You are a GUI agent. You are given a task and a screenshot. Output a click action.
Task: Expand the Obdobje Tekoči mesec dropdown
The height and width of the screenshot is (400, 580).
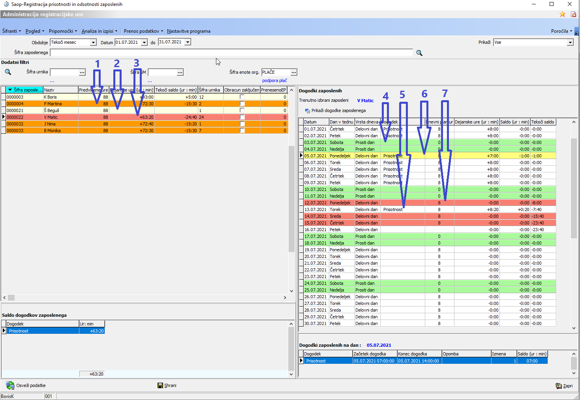(x=94, y=42)
